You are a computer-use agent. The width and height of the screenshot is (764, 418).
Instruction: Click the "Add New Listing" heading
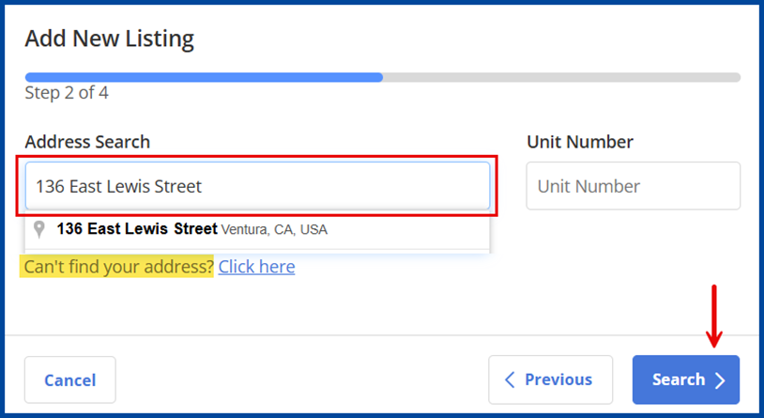tap(109, 39)
